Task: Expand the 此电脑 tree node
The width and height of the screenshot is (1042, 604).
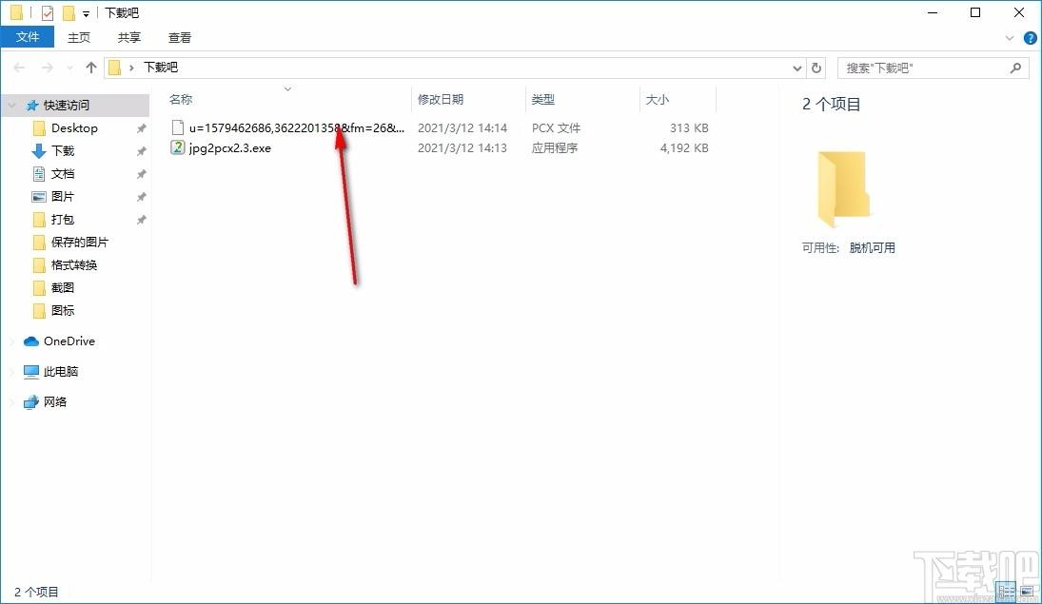Action: click(12, 372)
